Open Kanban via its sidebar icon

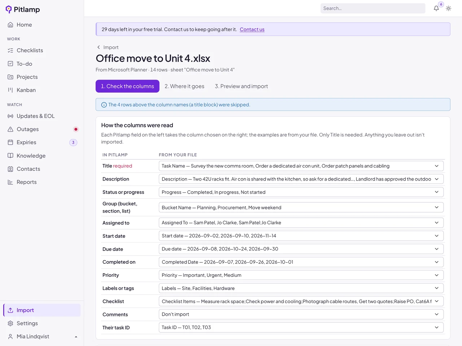10,90
